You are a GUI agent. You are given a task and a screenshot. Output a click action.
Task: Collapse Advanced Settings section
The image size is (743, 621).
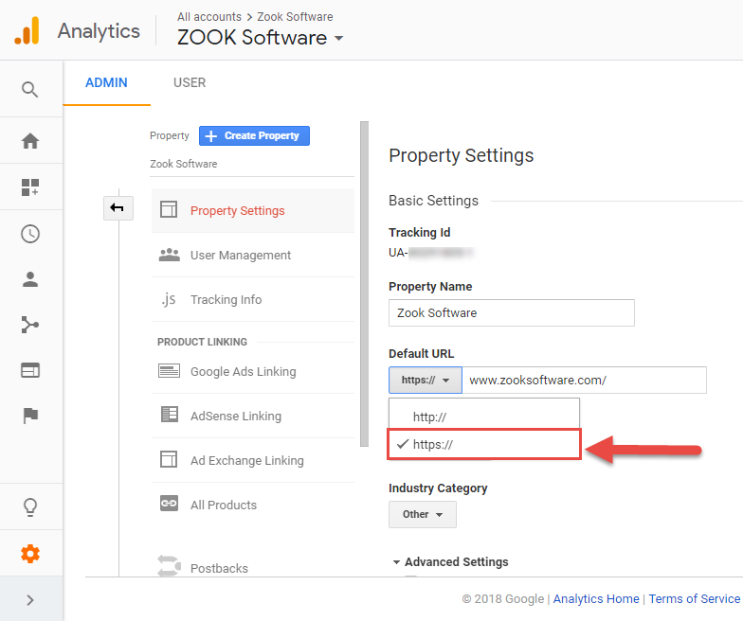[x=451, y=562]
